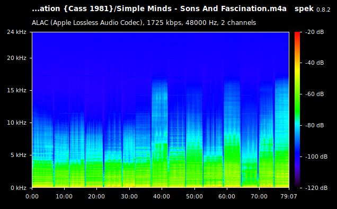Click the 79:07 end time label

289,196
